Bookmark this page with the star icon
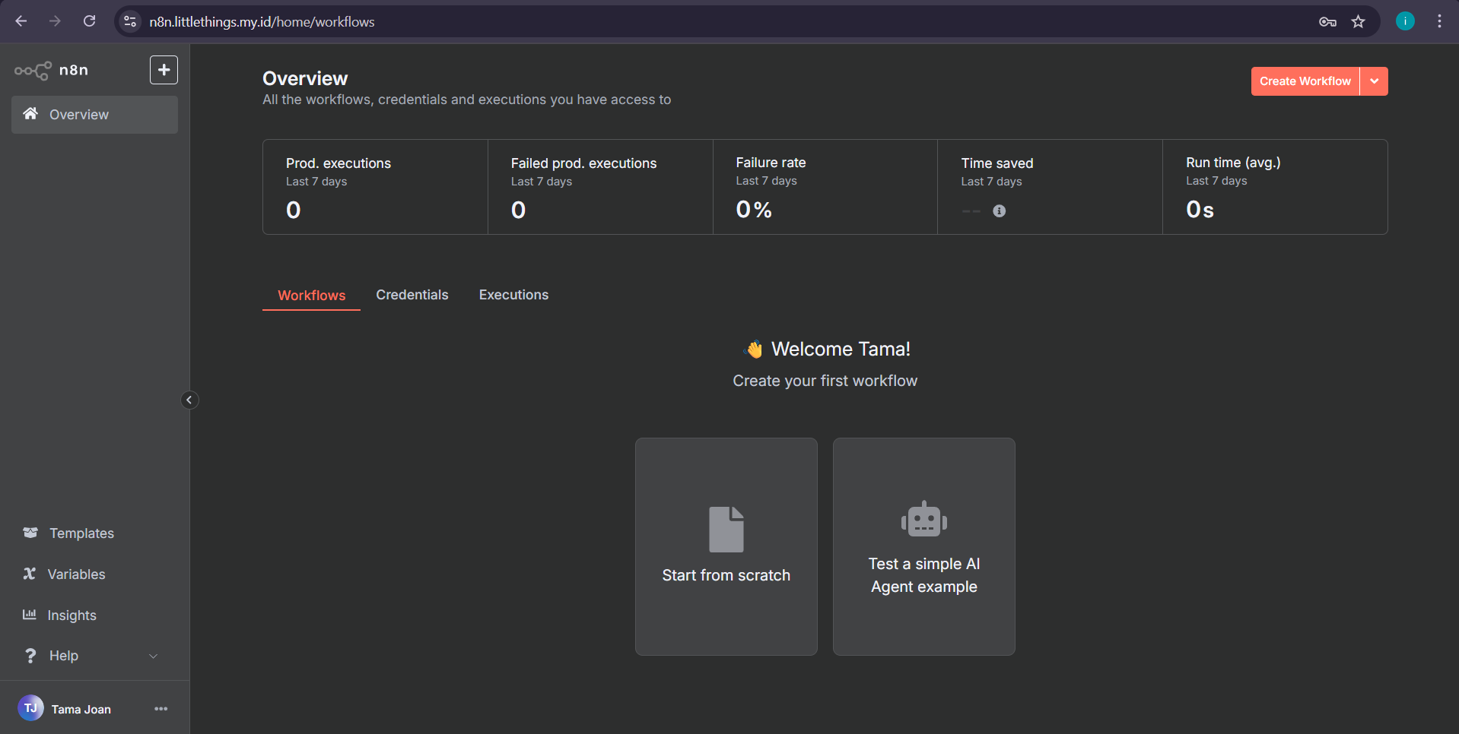The height and width of the screenshot is (734, 1459). (x=1358, y=21)
